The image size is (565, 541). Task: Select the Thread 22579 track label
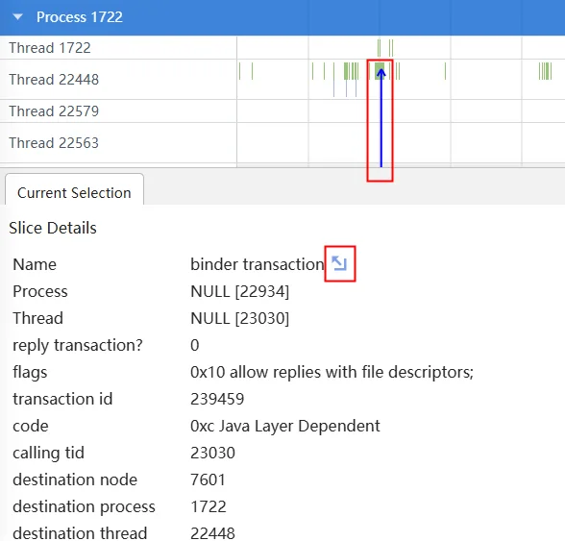[54, 111]
